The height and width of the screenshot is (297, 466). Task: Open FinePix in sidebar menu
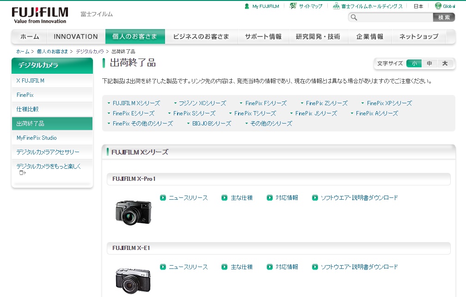pyautogui.click(x=52, y=95)
